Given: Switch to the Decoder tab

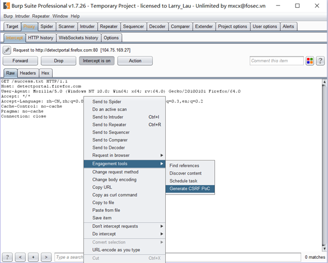Looking at the screenshot, I should [x=157, y=27].
